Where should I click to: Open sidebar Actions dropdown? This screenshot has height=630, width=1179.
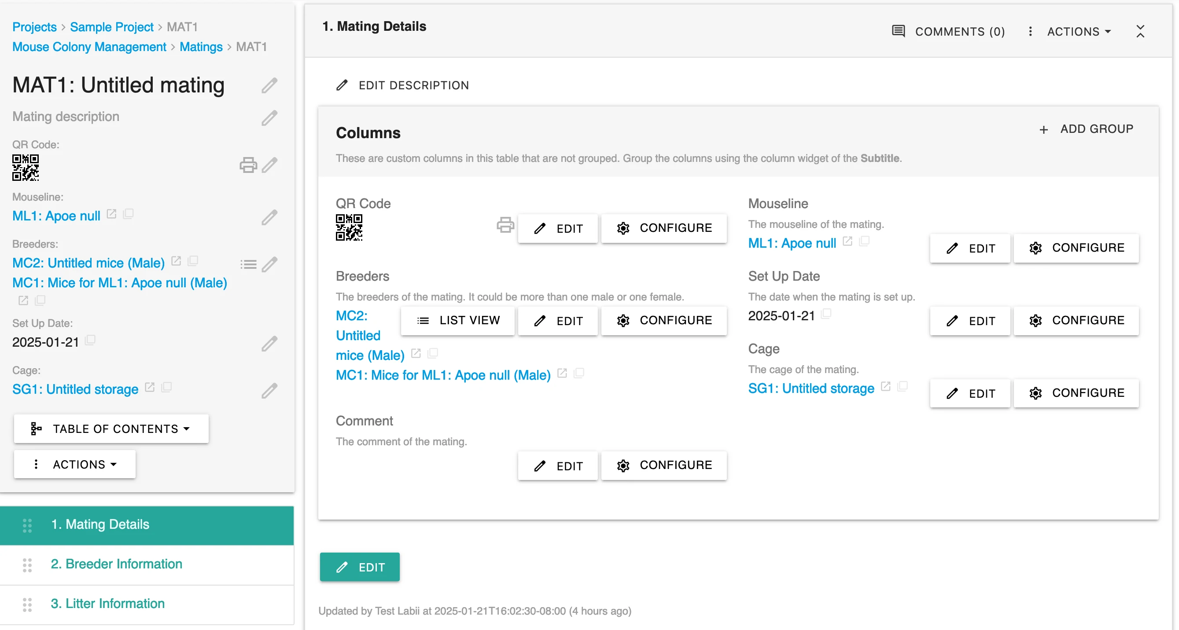(74, 465)
